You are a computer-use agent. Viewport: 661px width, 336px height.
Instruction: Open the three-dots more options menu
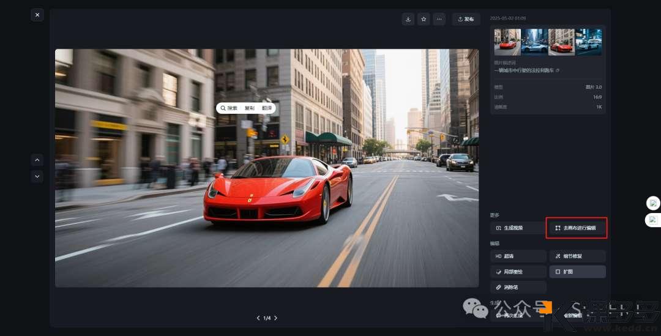439,19
